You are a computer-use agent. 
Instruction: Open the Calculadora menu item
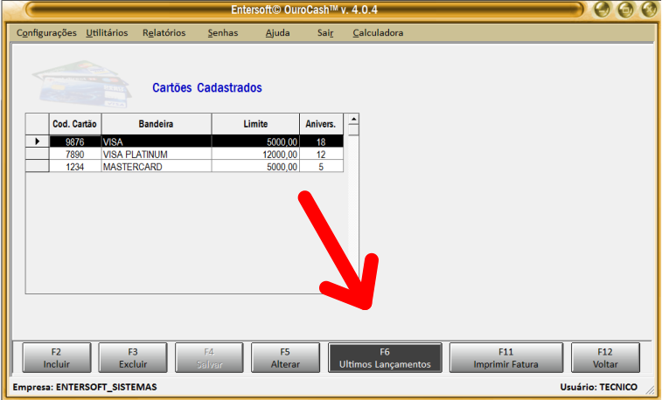378,32
